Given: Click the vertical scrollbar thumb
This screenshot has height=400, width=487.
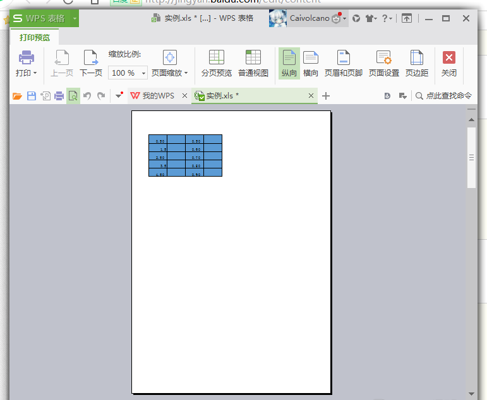Looking at the screenshot, I should point(471,158).
